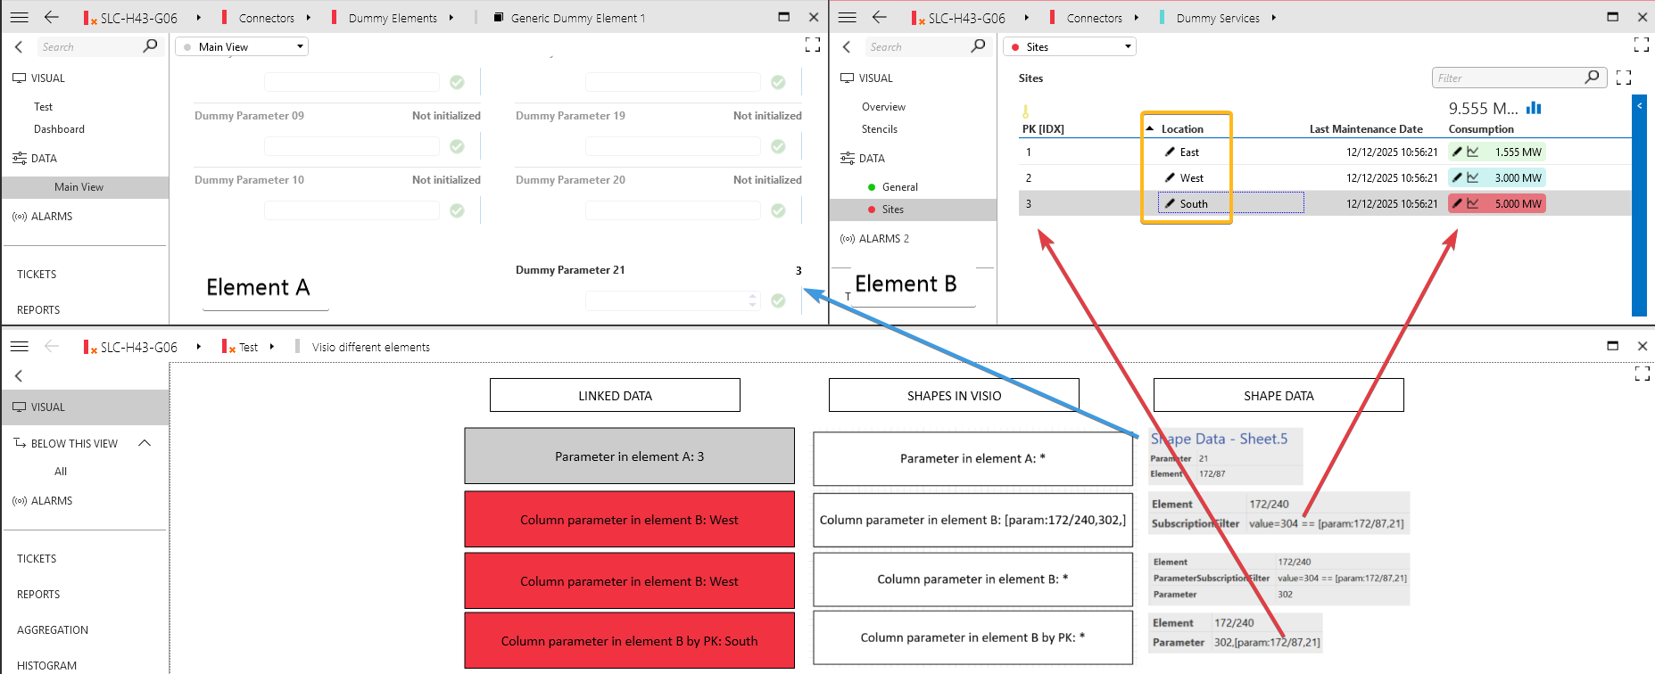Click green checkmark for Dummy Parameter 09
1655x674 pixels.
pos(457,146)
